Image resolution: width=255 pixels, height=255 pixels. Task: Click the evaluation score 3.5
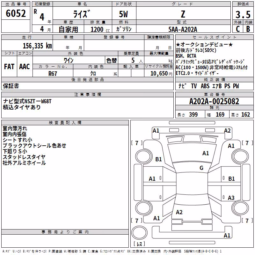click(x=243, y=14)
